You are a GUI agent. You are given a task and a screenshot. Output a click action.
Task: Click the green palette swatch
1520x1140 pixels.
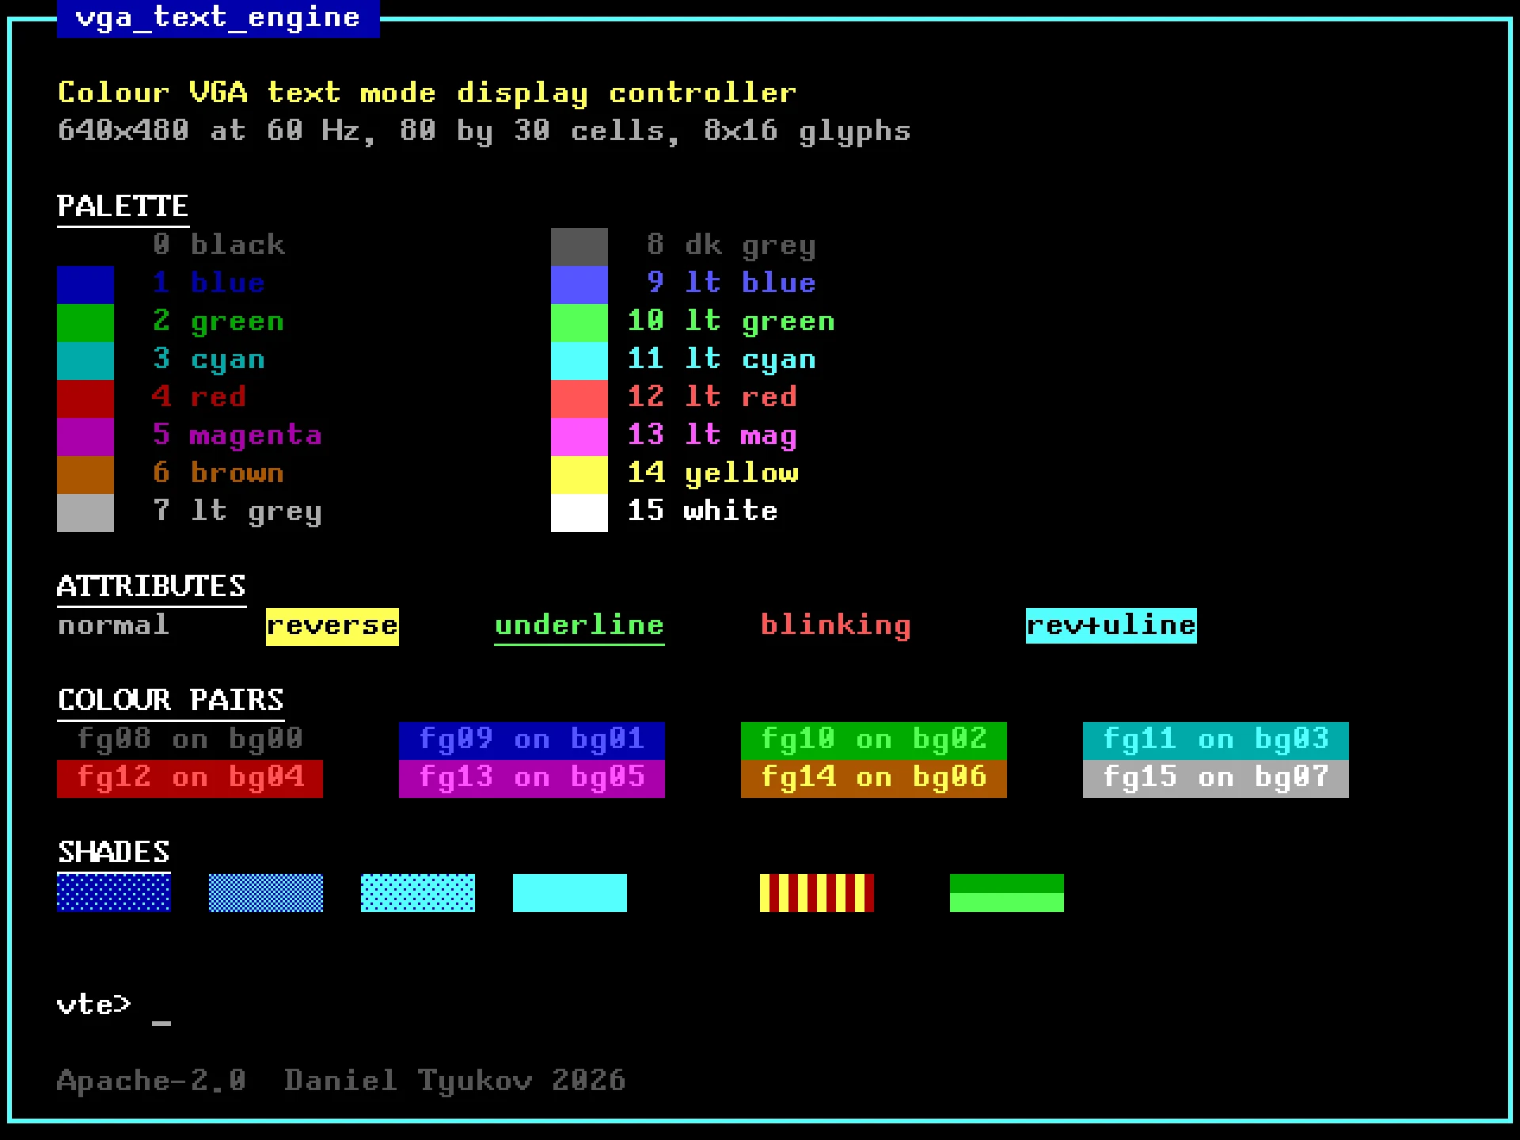pyautogui.click(x=85, y=323)
